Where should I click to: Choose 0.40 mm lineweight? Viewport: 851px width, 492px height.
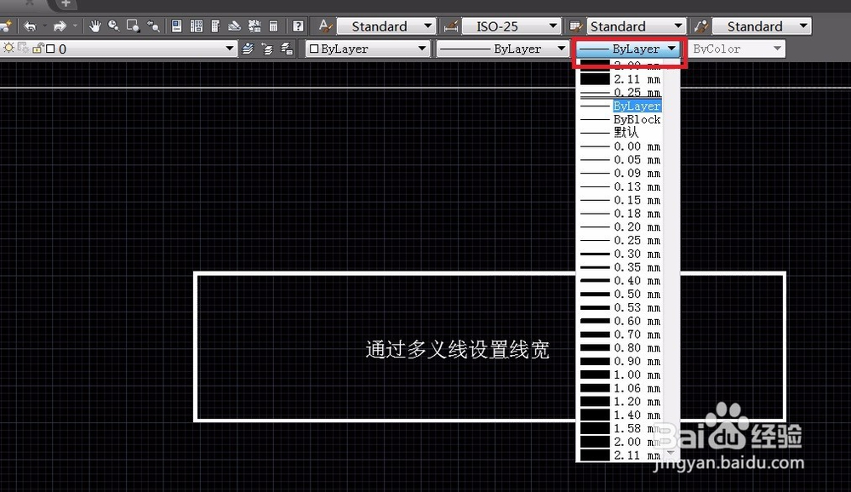(x=621, y=281)
